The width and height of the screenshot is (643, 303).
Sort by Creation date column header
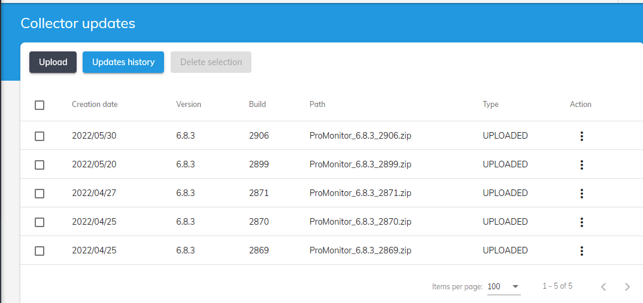click(x=95, y=105)
